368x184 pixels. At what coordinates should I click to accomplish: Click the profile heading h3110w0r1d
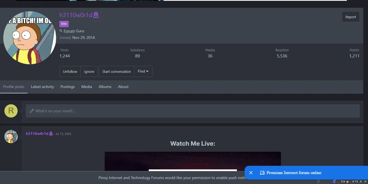(x=76, y=15)
